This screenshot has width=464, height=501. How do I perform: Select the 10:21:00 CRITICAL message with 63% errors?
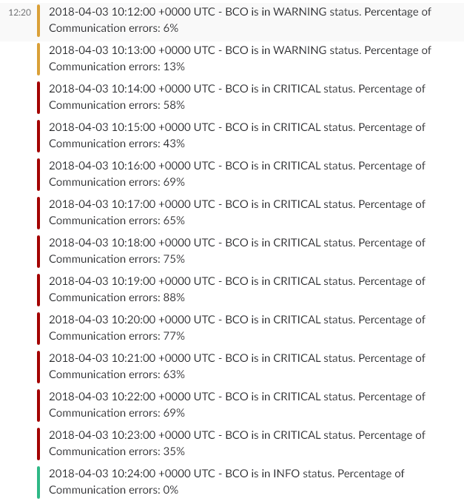click(237, 366)
